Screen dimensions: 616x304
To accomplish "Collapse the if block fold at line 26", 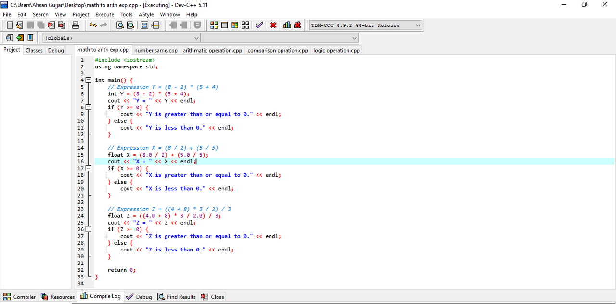I will (x=88, y=229).
